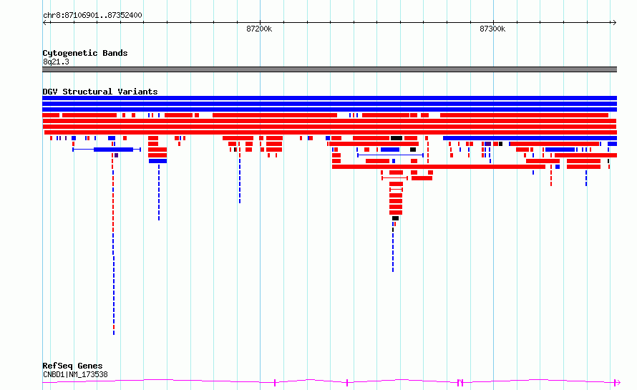Click the 87200k ruler tick label
The height and width of the screenshot is (390, 637).
(259, 29)
